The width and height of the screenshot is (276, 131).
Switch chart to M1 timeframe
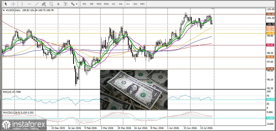tap(85, 4)
